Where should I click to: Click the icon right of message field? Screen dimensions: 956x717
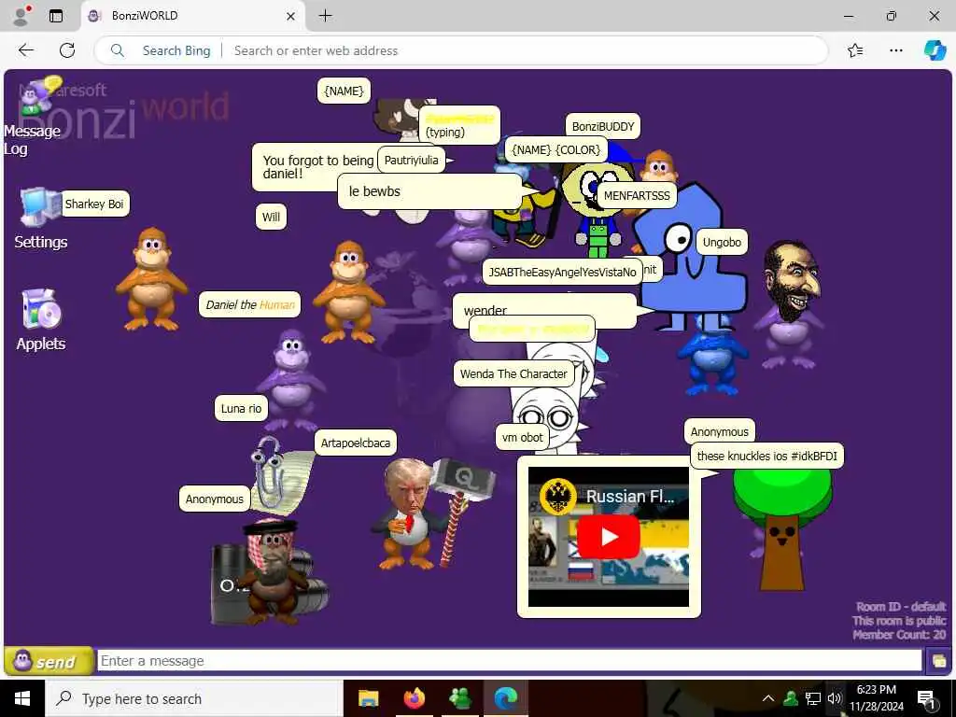click(938, 661)
